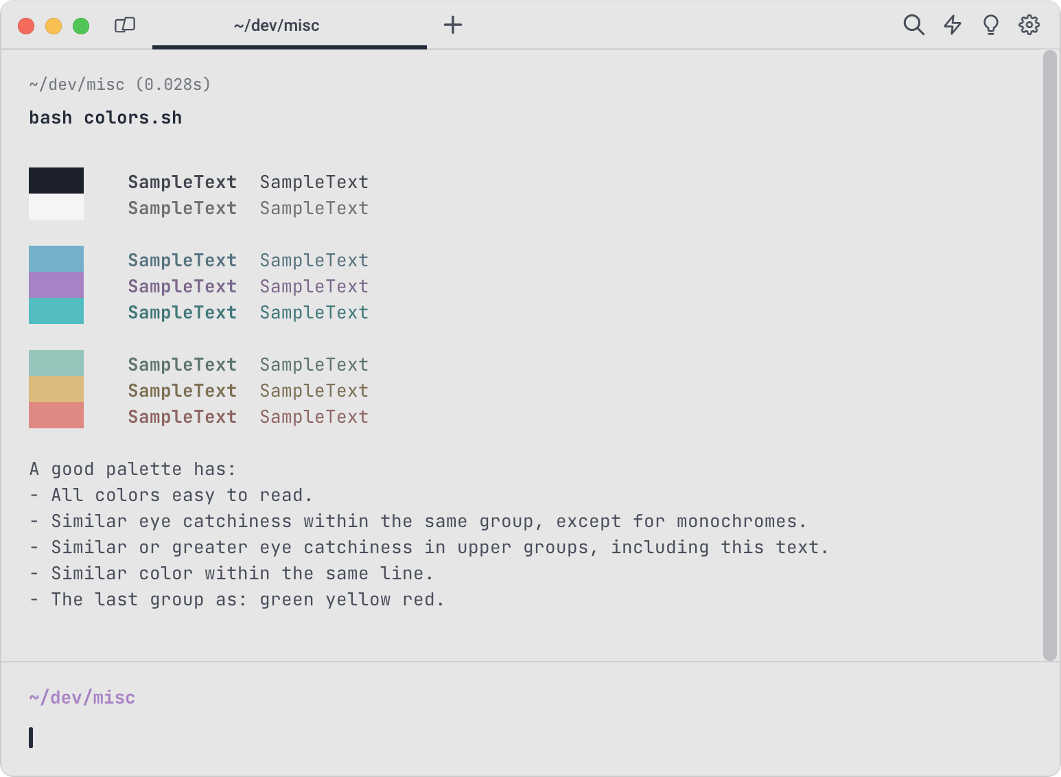Screen dimensions: 1061x777
Task: Click the red close window button
Action: pos(26,26)
